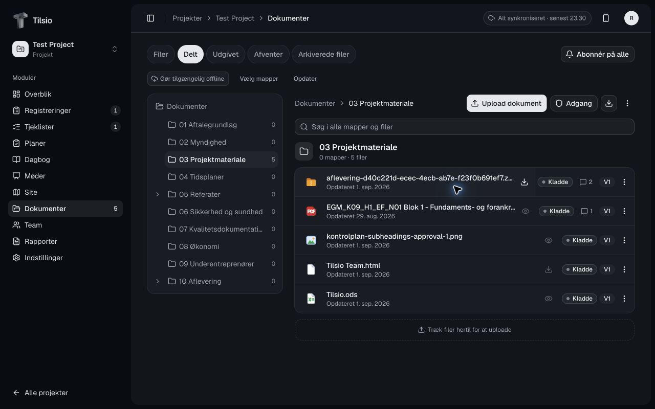Open the Test Project switcher dropdown
This screenshot has width=655, height=409.
(x=65, y=49)
